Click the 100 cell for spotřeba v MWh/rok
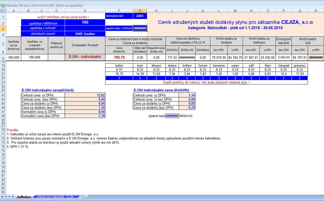 85,22
